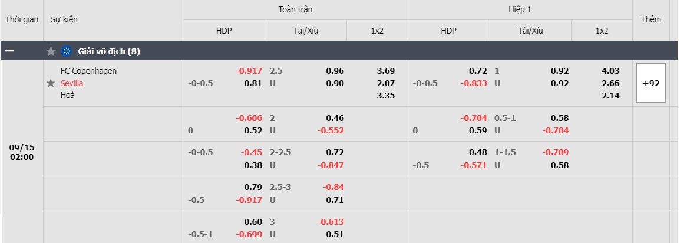Bet on over 2.5 at 0.96

coord(335,71)
